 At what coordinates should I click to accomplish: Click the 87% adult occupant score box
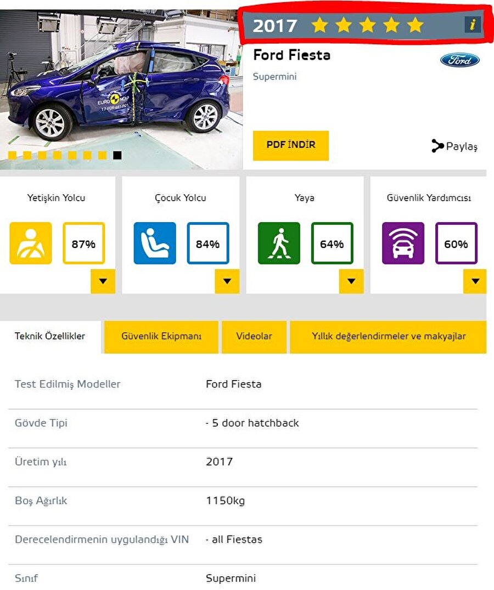pos(83,243)
